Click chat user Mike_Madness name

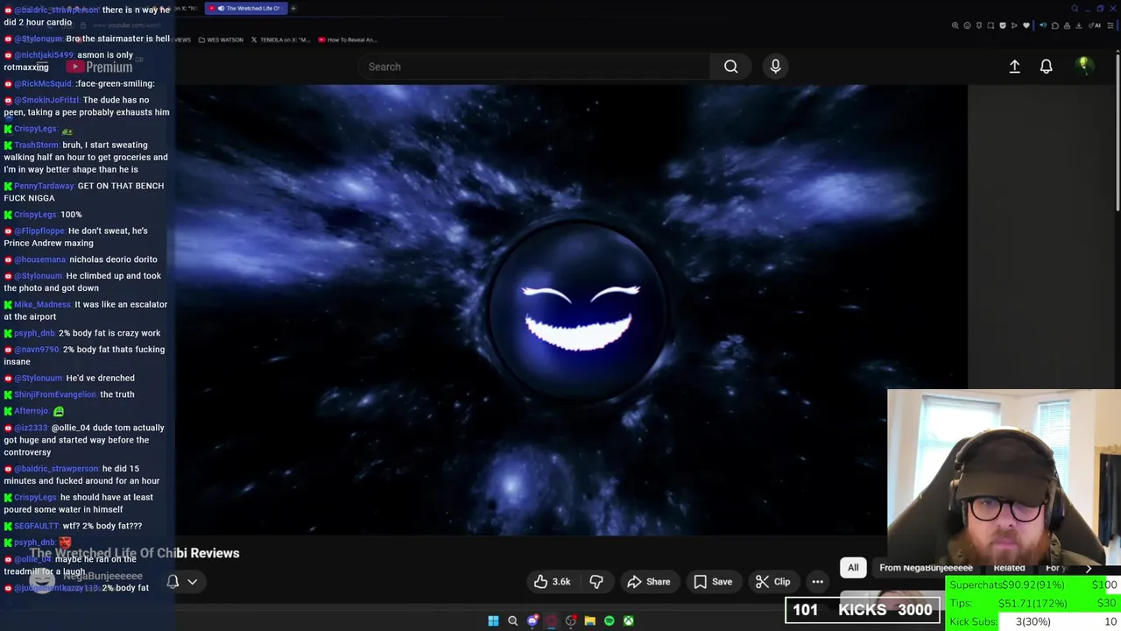(x=42, y=304)
